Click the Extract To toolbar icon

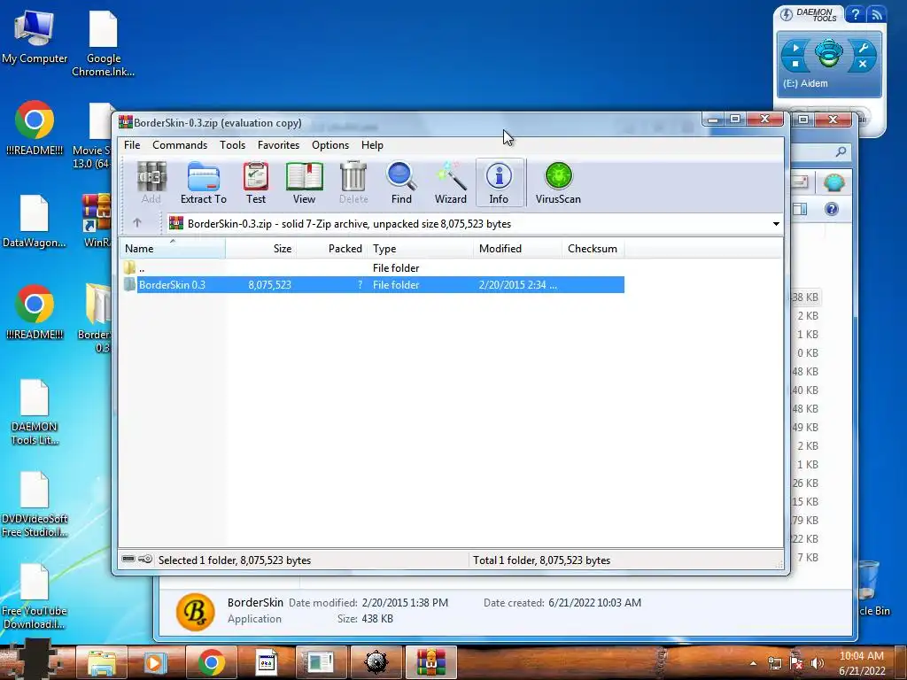203,183
